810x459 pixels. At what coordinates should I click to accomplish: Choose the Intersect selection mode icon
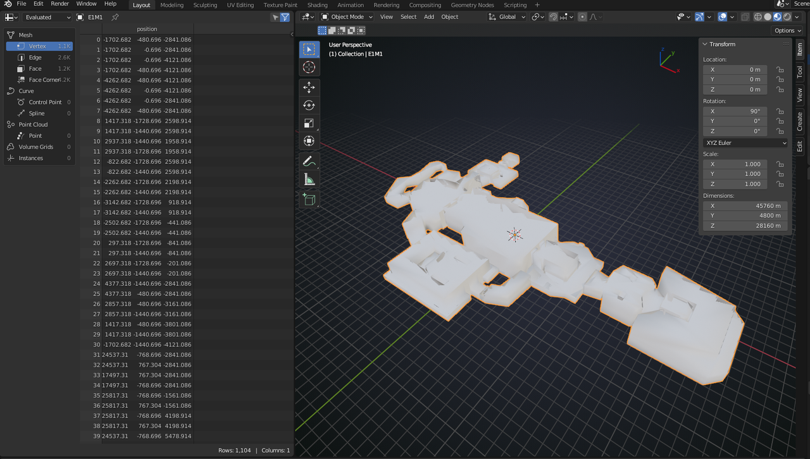click(361, 30)
